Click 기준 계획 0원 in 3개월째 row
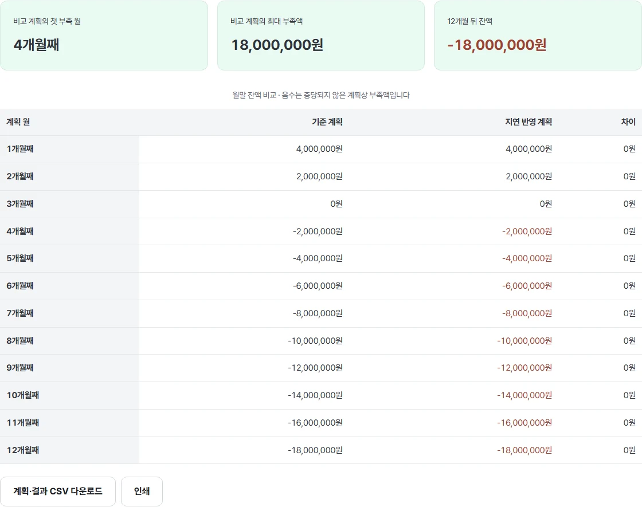Viewport: 642px width, 507px height. point(336,204)
